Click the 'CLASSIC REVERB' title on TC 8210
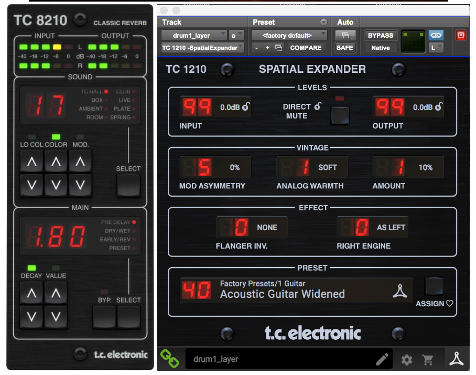 [120, 23]
